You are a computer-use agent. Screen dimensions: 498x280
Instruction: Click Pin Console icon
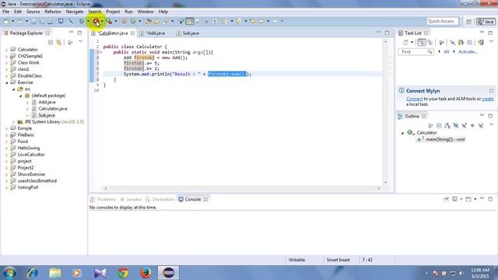(x=446, y=199)
